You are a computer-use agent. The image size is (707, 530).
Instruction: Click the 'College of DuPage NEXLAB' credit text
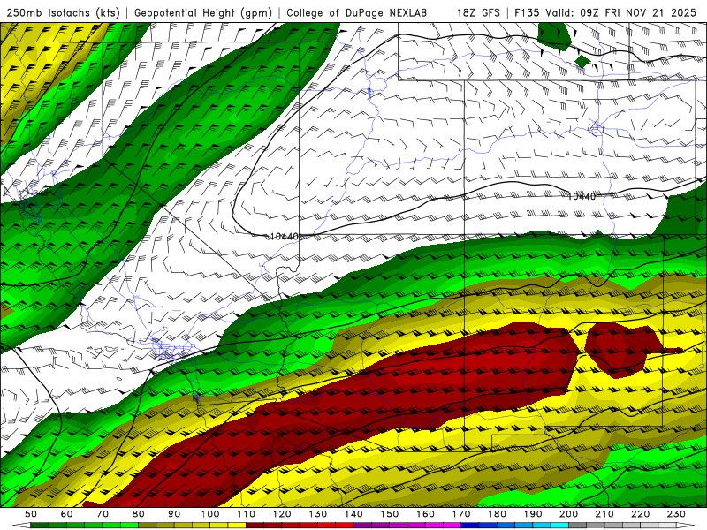click(x=356, y=12)
